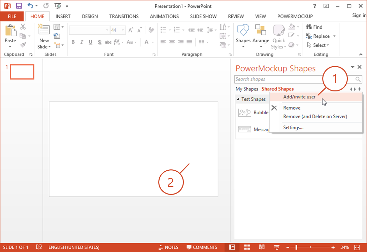This screenshot has width=367, height=252.
Task: Click the zoom out minus button
Action: pyautogui.click(x=288, y=247)
